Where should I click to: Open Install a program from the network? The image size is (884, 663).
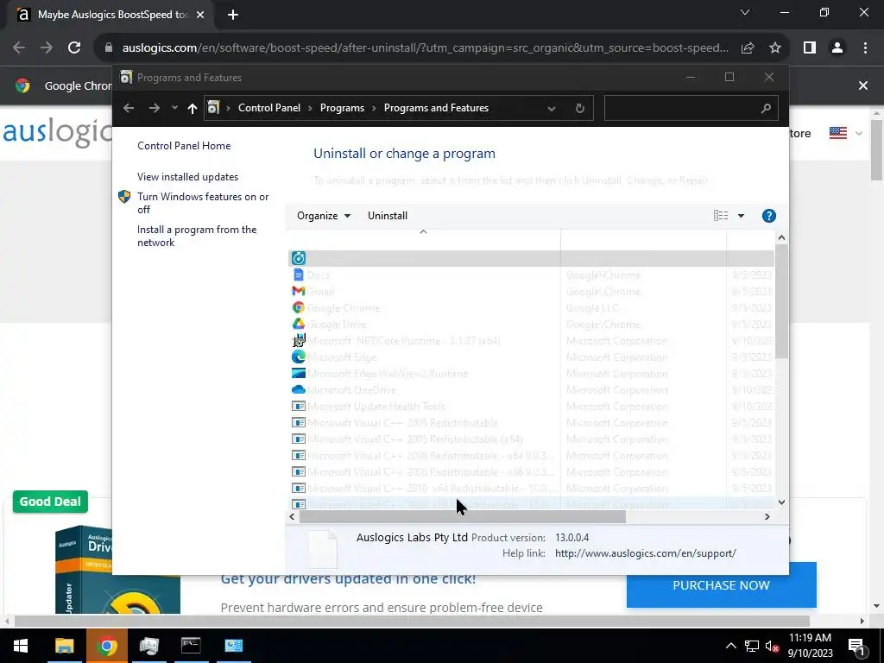point(197,236)
